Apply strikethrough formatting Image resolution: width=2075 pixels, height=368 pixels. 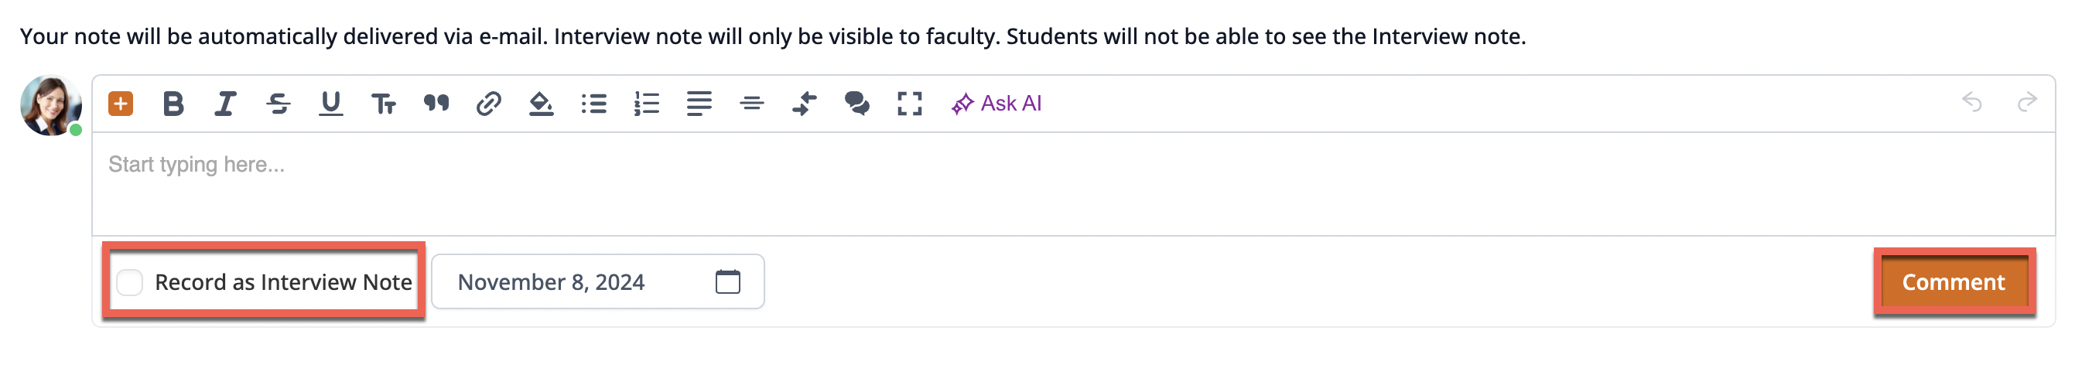click(279, 104)
